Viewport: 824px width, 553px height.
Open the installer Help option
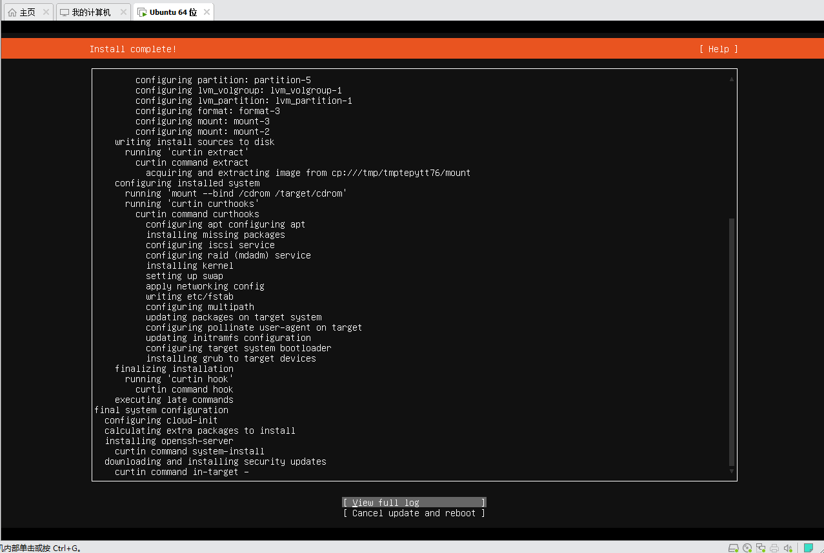718,49
